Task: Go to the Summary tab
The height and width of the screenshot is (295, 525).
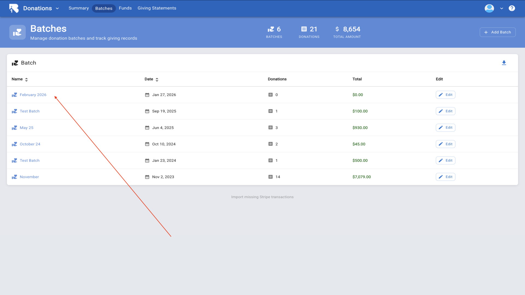Action: click(78, 8)
